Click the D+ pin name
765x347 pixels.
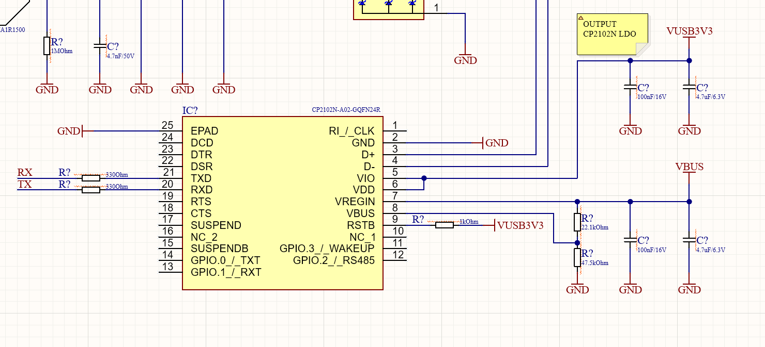click(368, 155)
